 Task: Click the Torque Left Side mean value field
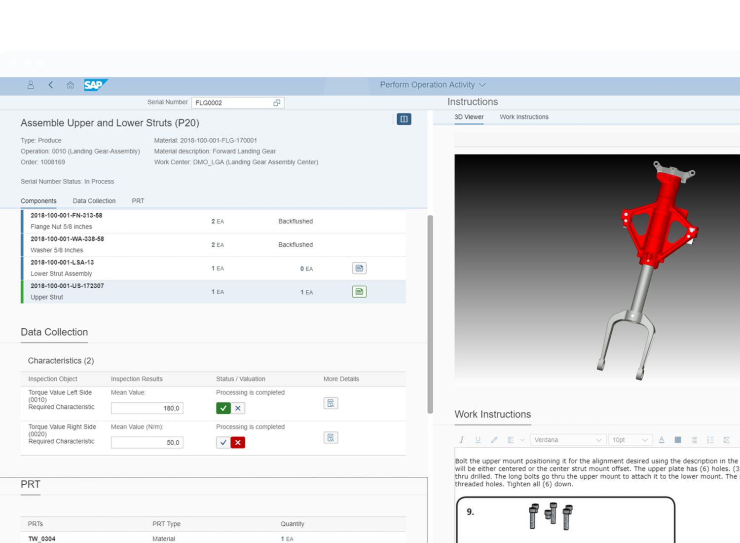pos(147,408)
